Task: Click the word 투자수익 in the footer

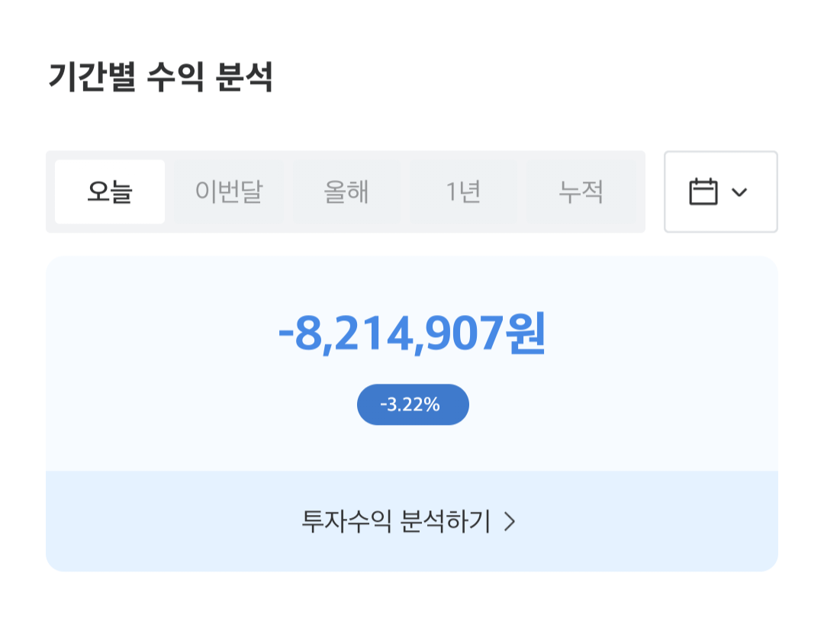Action: (x=347, y=521)
